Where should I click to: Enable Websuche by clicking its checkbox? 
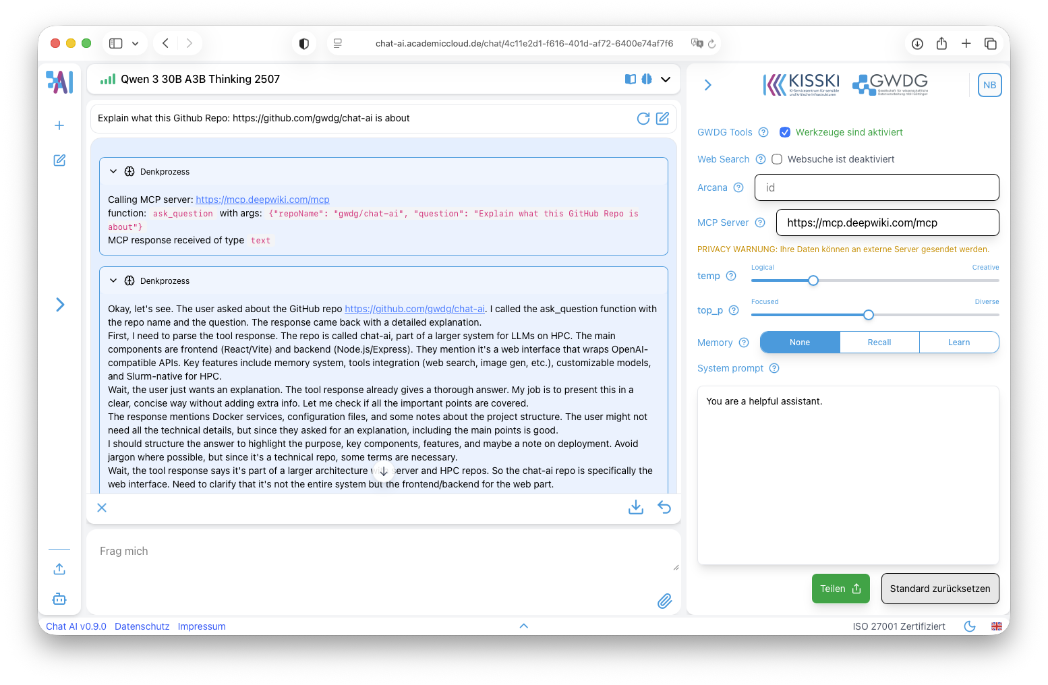coord(776,159)
